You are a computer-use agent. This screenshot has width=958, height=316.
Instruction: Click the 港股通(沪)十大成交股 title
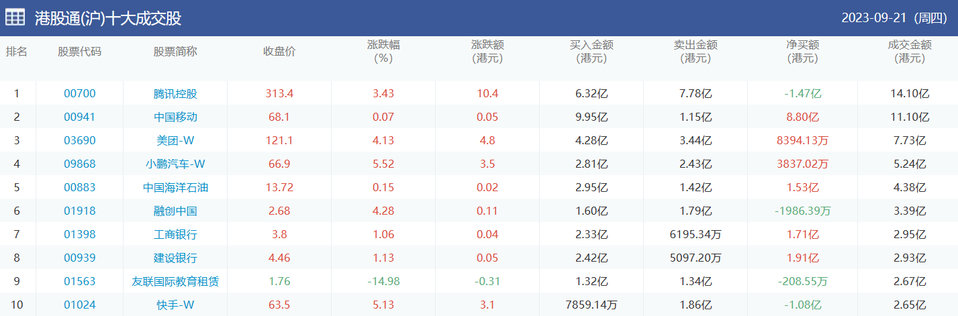[108, 18]
